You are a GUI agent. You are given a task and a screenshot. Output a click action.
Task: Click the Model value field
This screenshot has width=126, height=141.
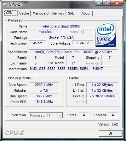[73, 58]
